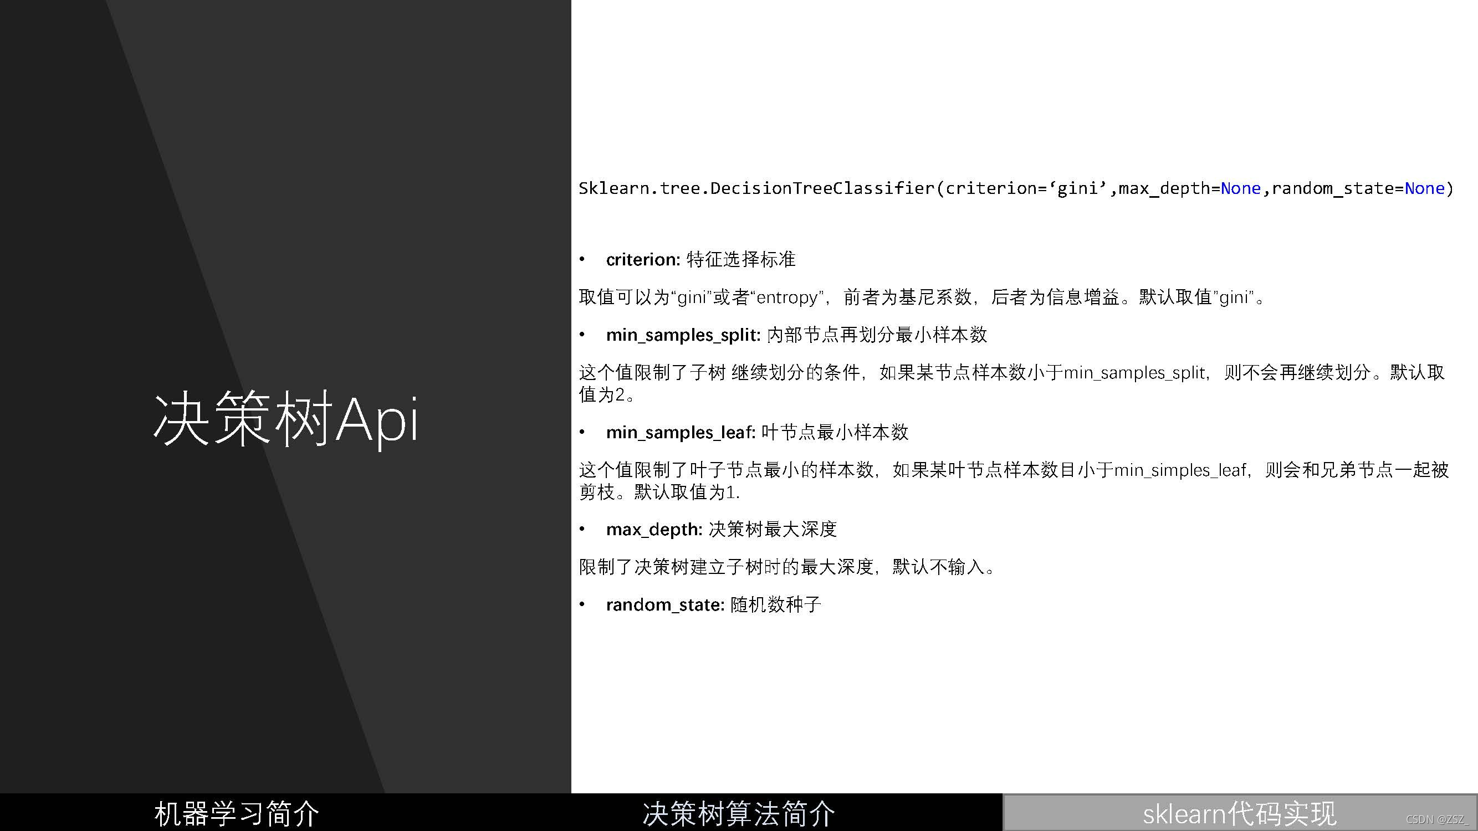Click the random_state: 随机数种子 bullet
This screenshot has height=831, width=1478.
pyautogui.click(x=713, y=604)
